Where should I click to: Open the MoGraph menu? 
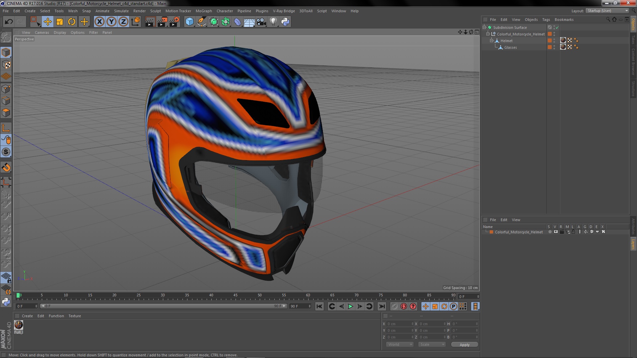coord(203,11)
